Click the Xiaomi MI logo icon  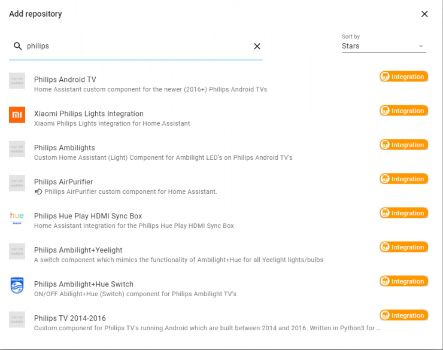17,114
